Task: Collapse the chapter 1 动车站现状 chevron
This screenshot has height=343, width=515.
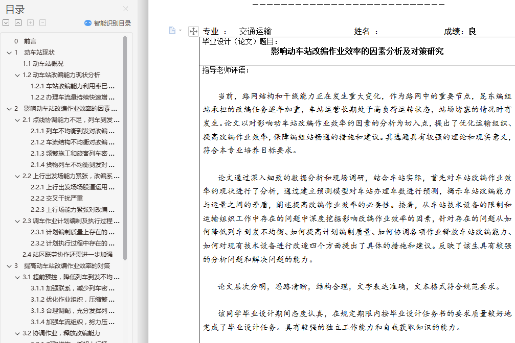Action: pos(9,53)
